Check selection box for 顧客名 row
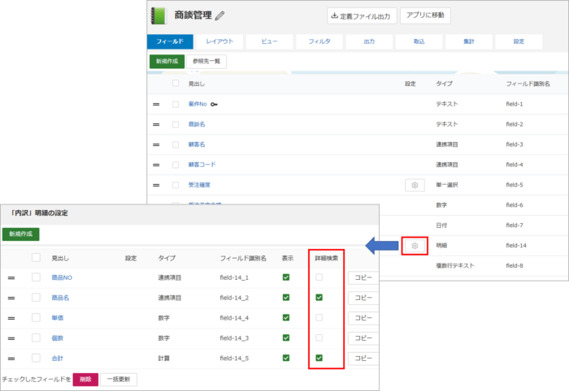 tap(176, 145)
